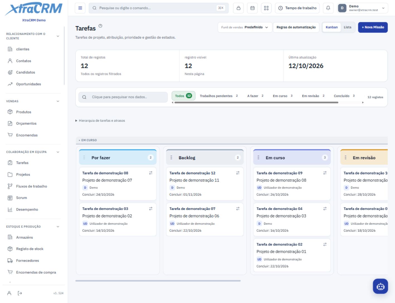This screenshot has height=303, width=395.
Task: Open Projetos in the sidebar
Action: click(x=33, y=175)
